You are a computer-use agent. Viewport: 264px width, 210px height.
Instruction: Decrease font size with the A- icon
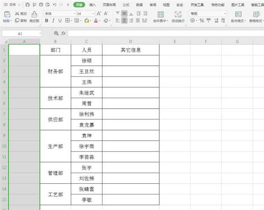(x=106, y=14)
